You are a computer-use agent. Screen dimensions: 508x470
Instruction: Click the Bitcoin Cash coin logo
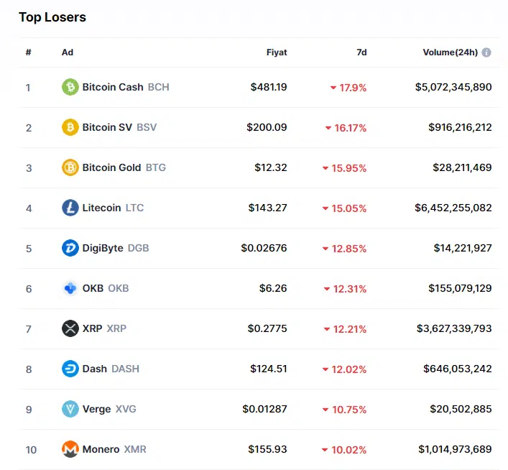click(x=70, y=87)
